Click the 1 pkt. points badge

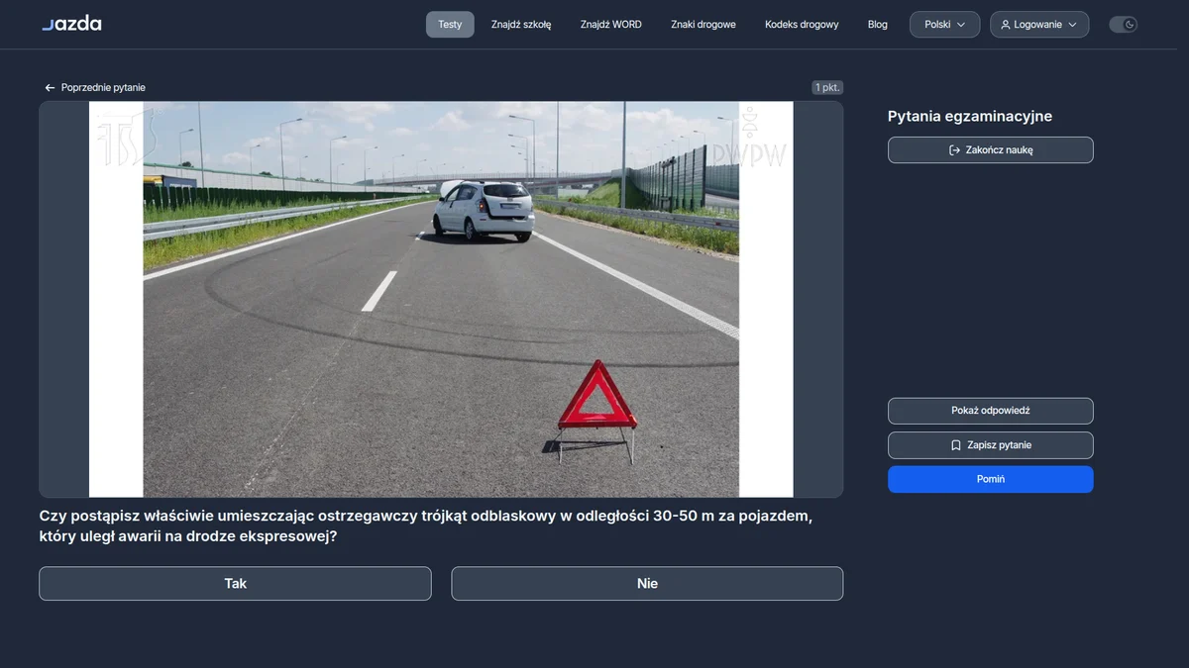pos(827,88)
